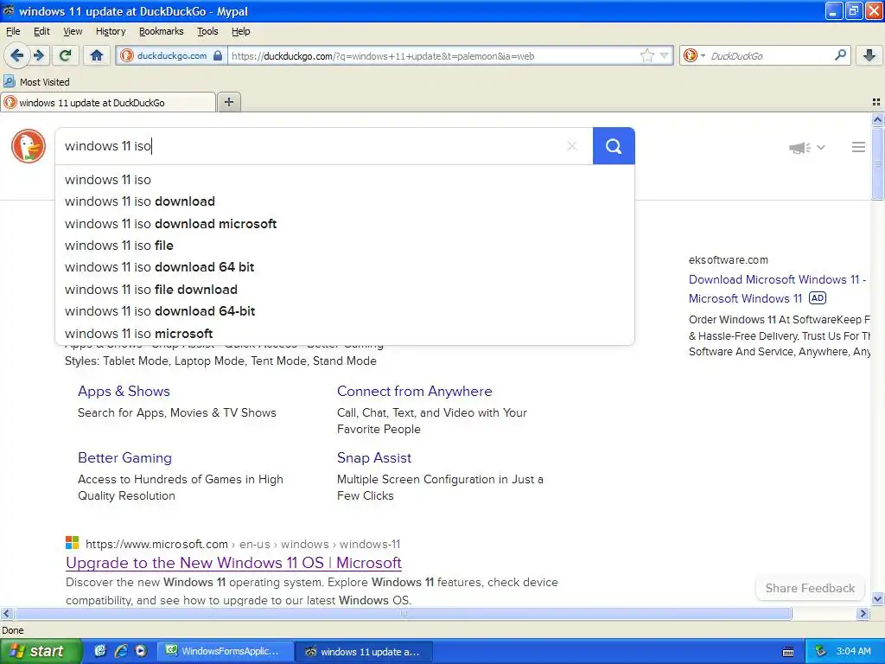
Task: Switch to WindowsFormsApplic... taskbar window
Action: click(x=225, y=651)
